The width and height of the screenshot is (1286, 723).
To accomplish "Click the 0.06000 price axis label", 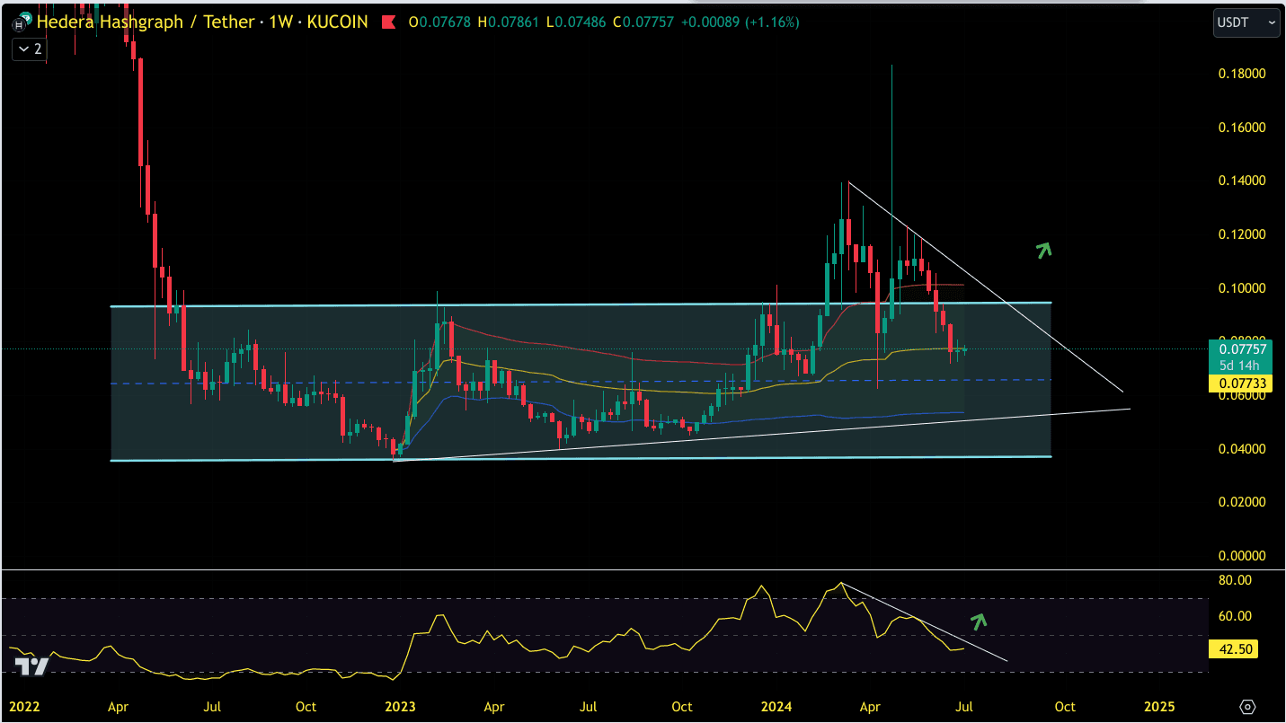I will pyautogui.click(x=1242, y=395).
